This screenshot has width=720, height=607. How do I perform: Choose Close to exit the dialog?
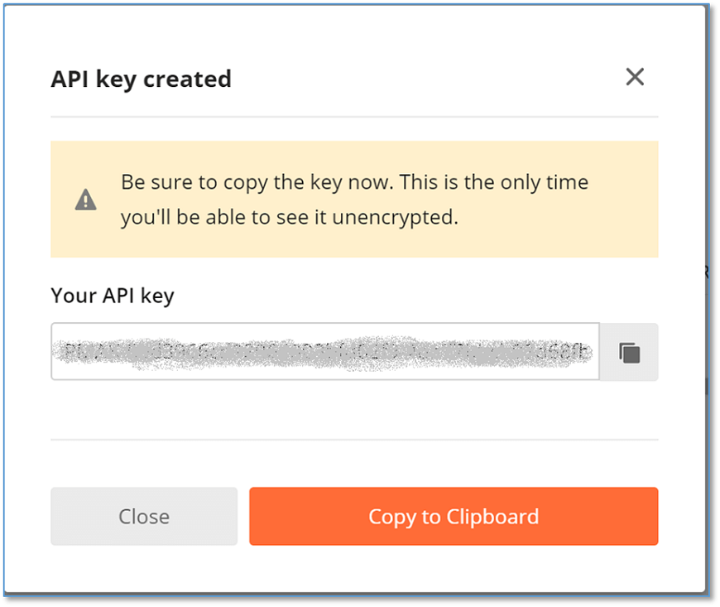tap(144, 517)
